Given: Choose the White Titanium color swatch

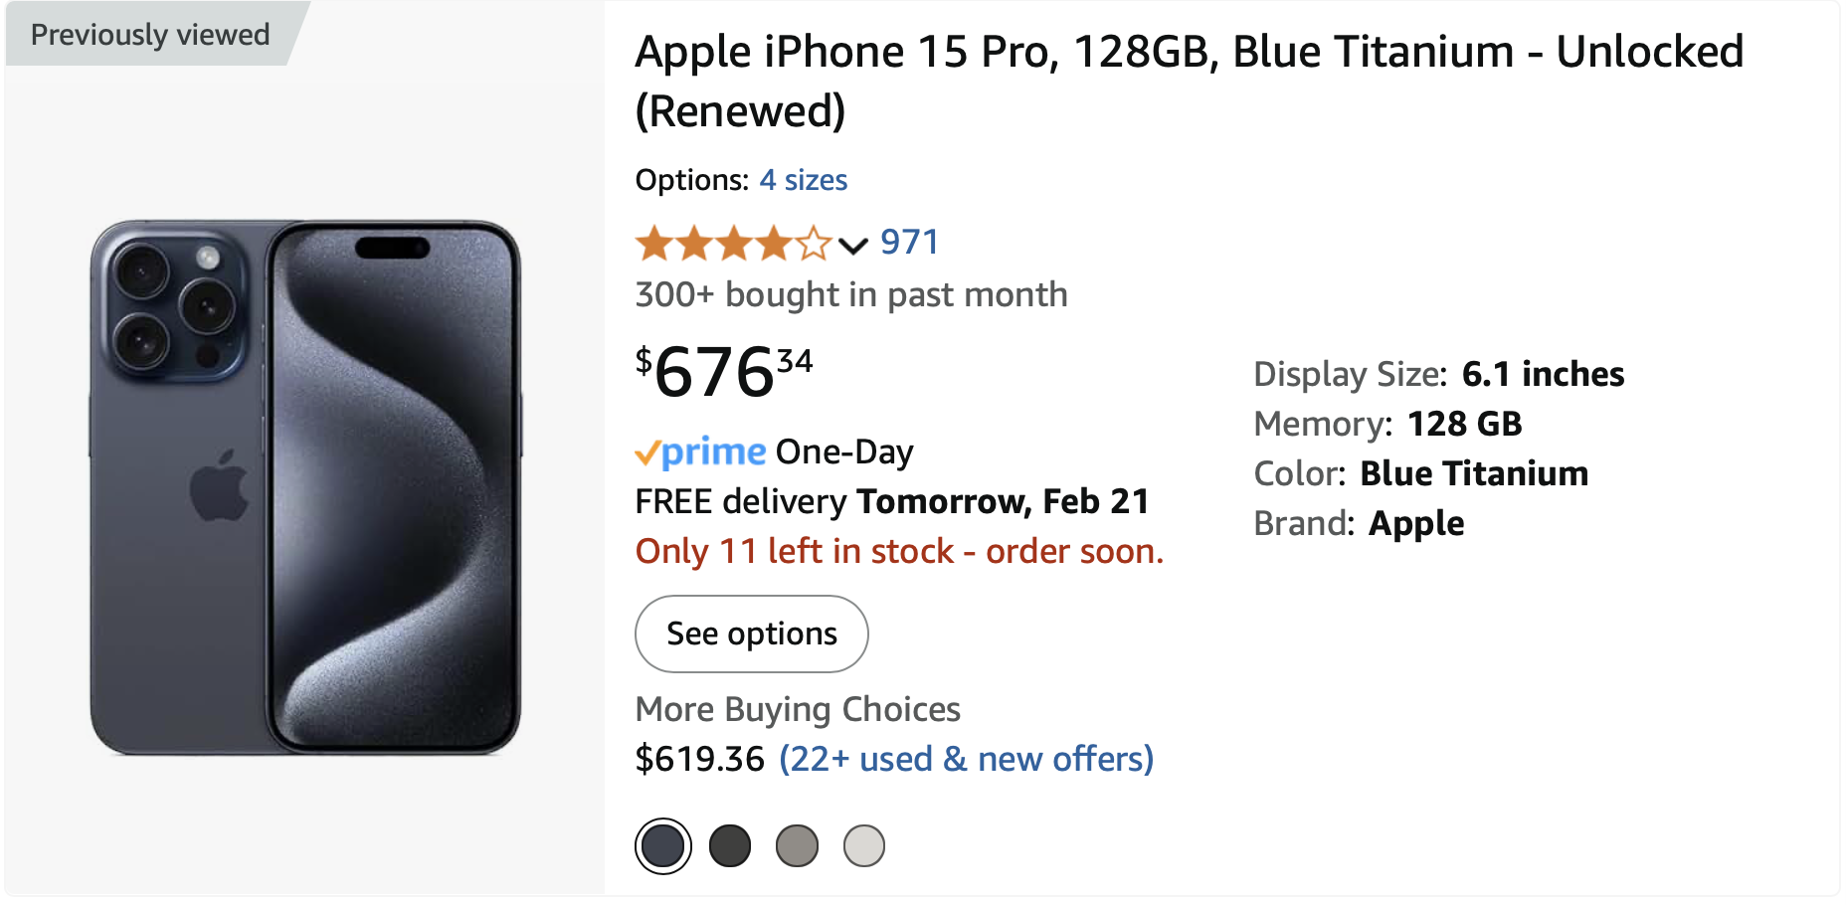Looking at the screenshot, I should pos(863,846).
